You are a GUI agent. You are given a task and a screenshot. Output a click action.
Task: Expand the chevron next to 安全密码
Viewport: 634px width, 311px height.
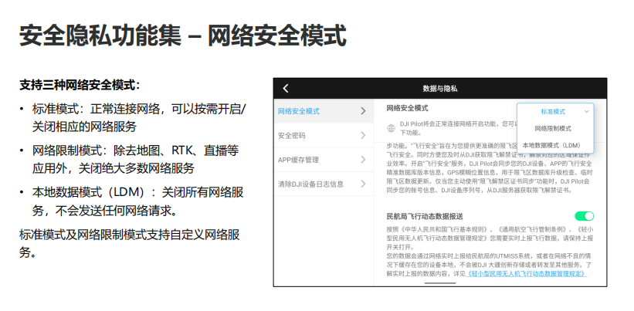coord(363,135)
